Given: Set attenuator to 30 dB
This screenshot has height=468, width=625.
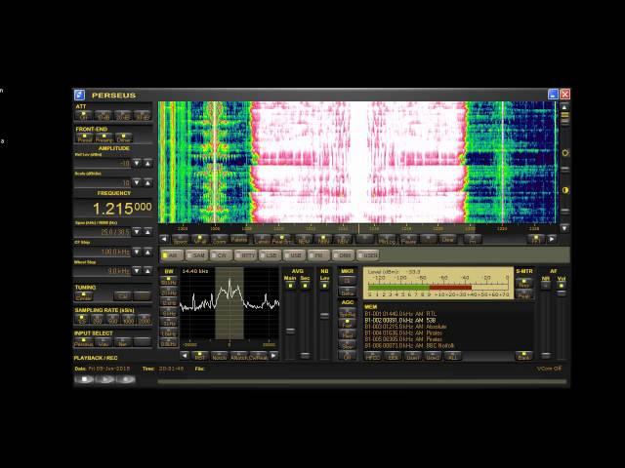Looking at the screenshot, I should click(x=143, y=116).
